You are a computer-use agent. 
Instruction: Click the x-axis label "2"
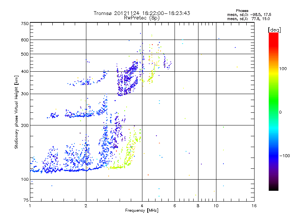coord(86,206)
